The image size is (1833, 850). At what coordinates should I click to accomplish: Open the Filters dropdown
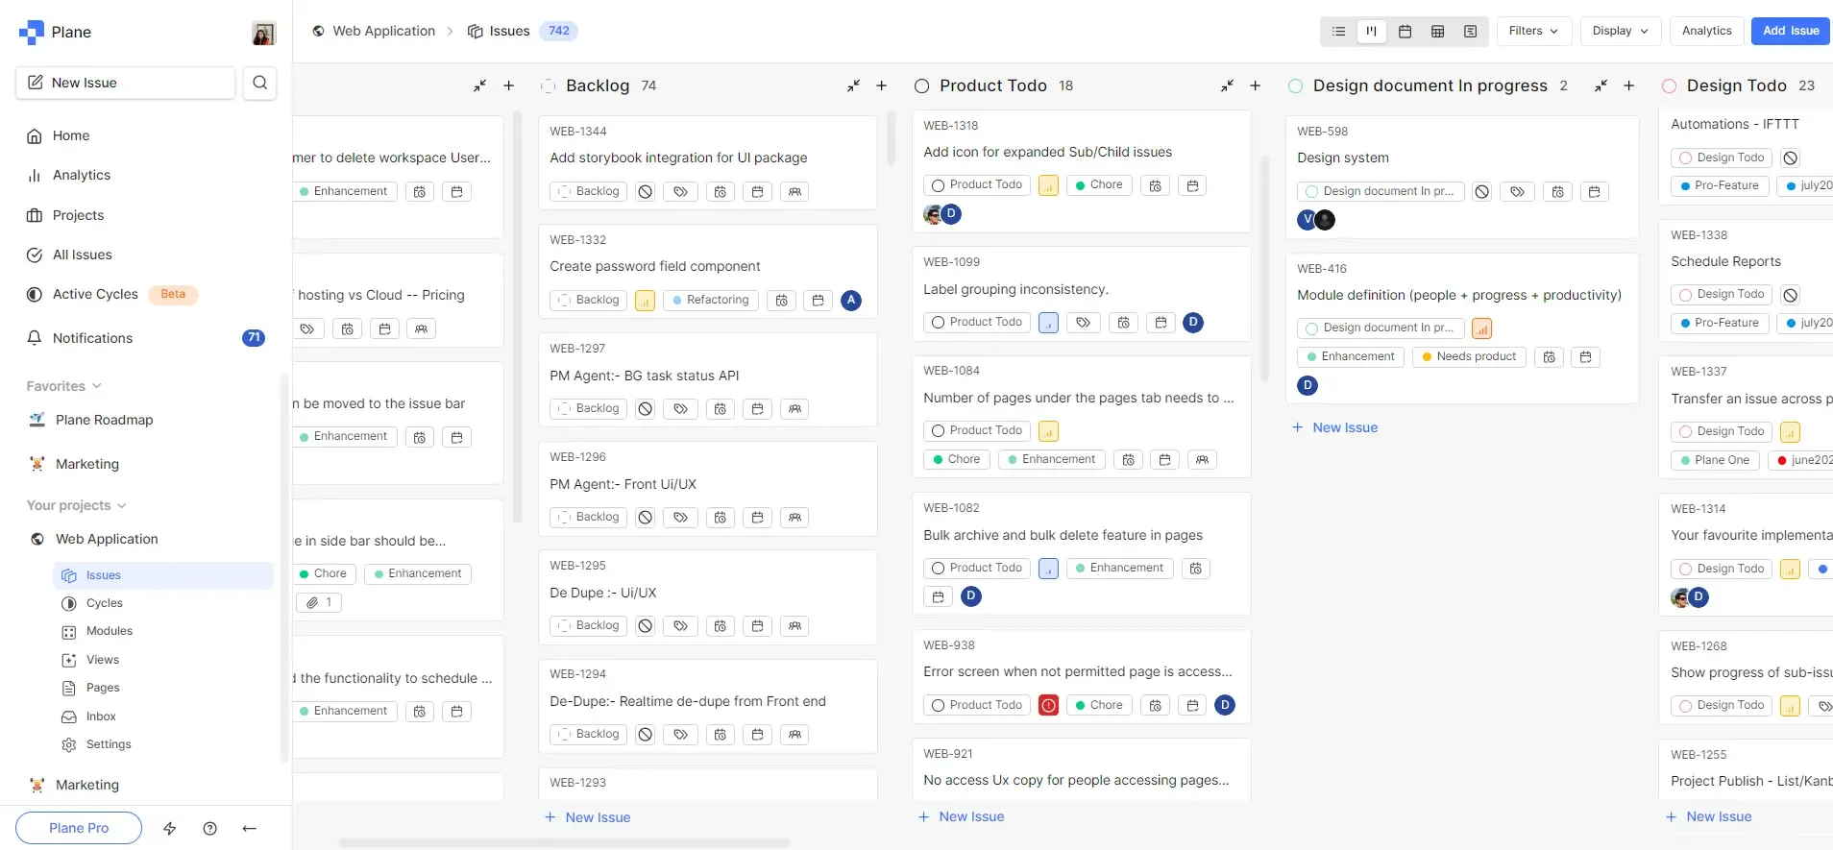tap(1533, 31)
